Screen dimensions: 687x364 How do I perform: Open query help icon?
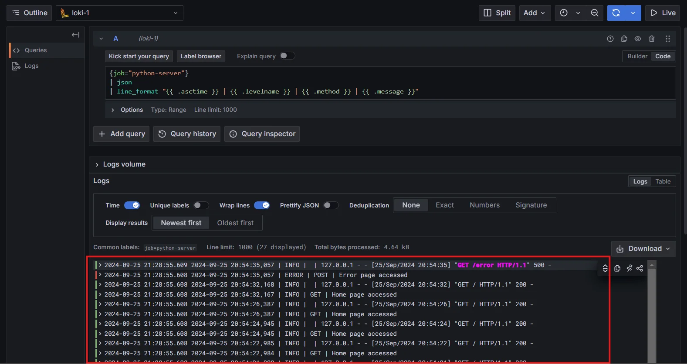[610, 39]
